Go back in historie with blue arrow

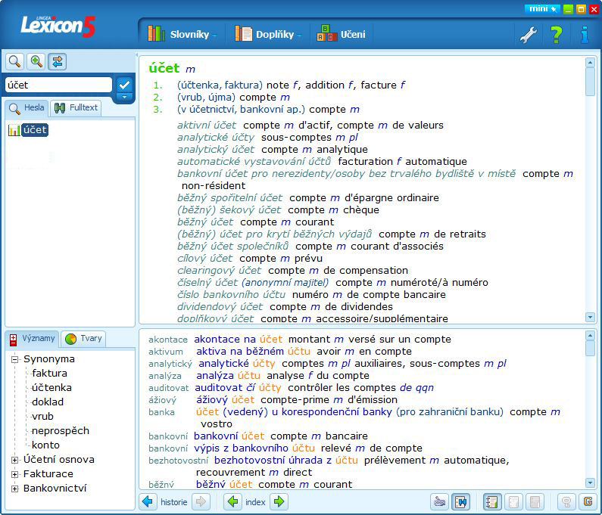point(148,501)
